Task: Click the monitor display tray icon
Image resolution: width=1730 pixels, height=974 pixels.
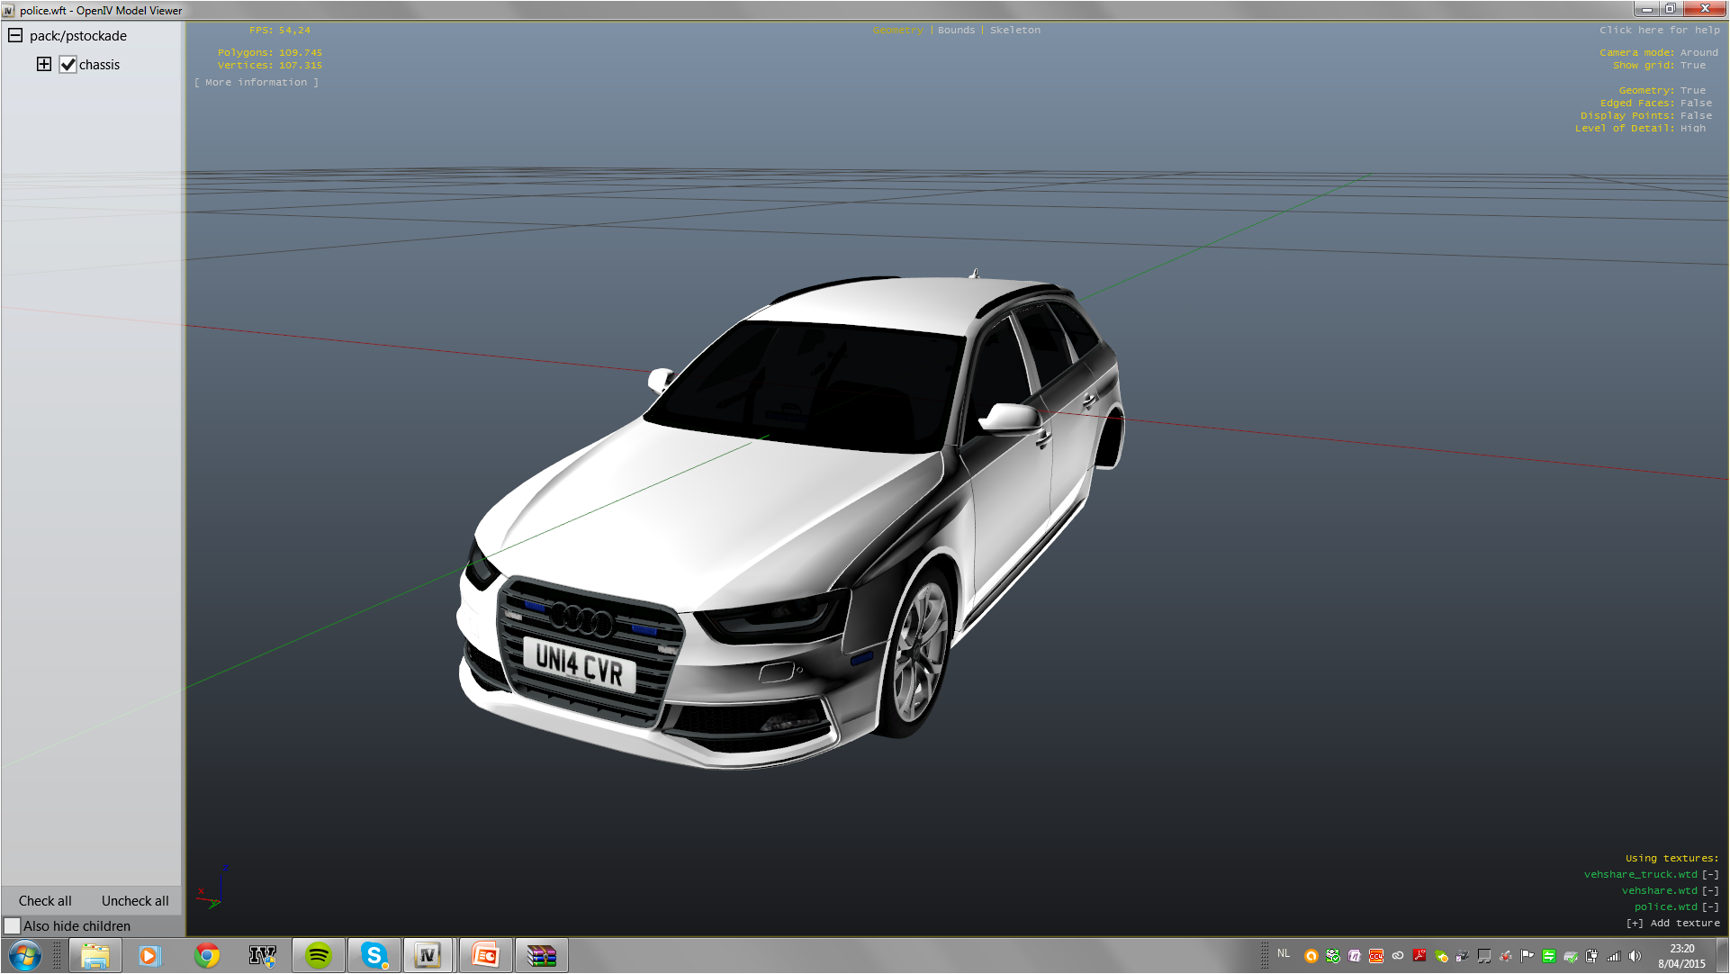Action: pos(1484,956)
